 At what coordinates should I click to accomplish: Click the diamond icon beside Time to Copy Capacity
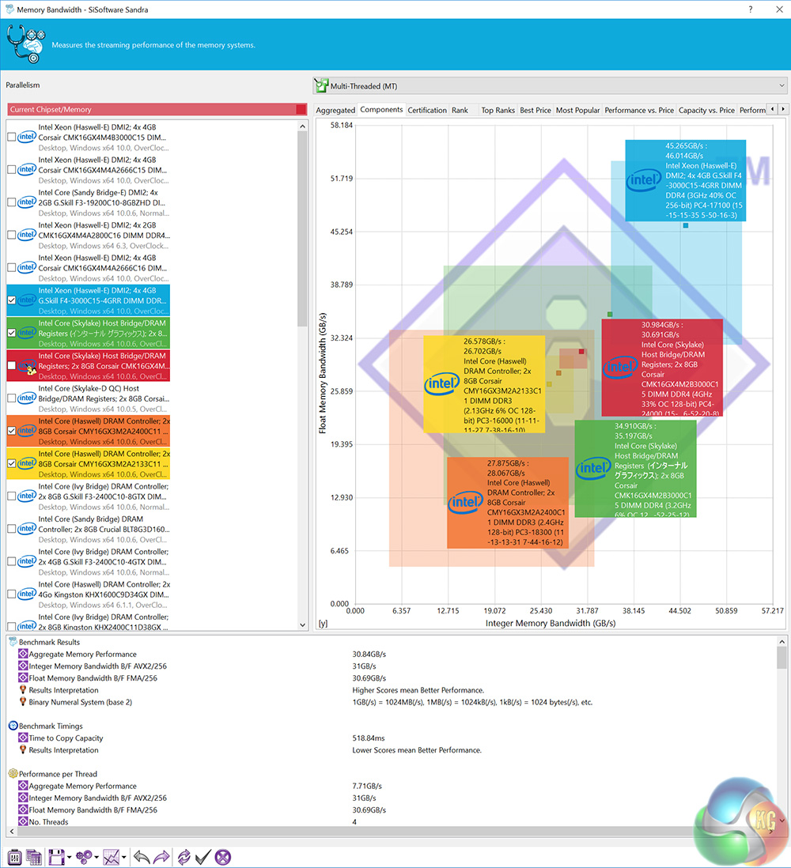click(23, 738)
